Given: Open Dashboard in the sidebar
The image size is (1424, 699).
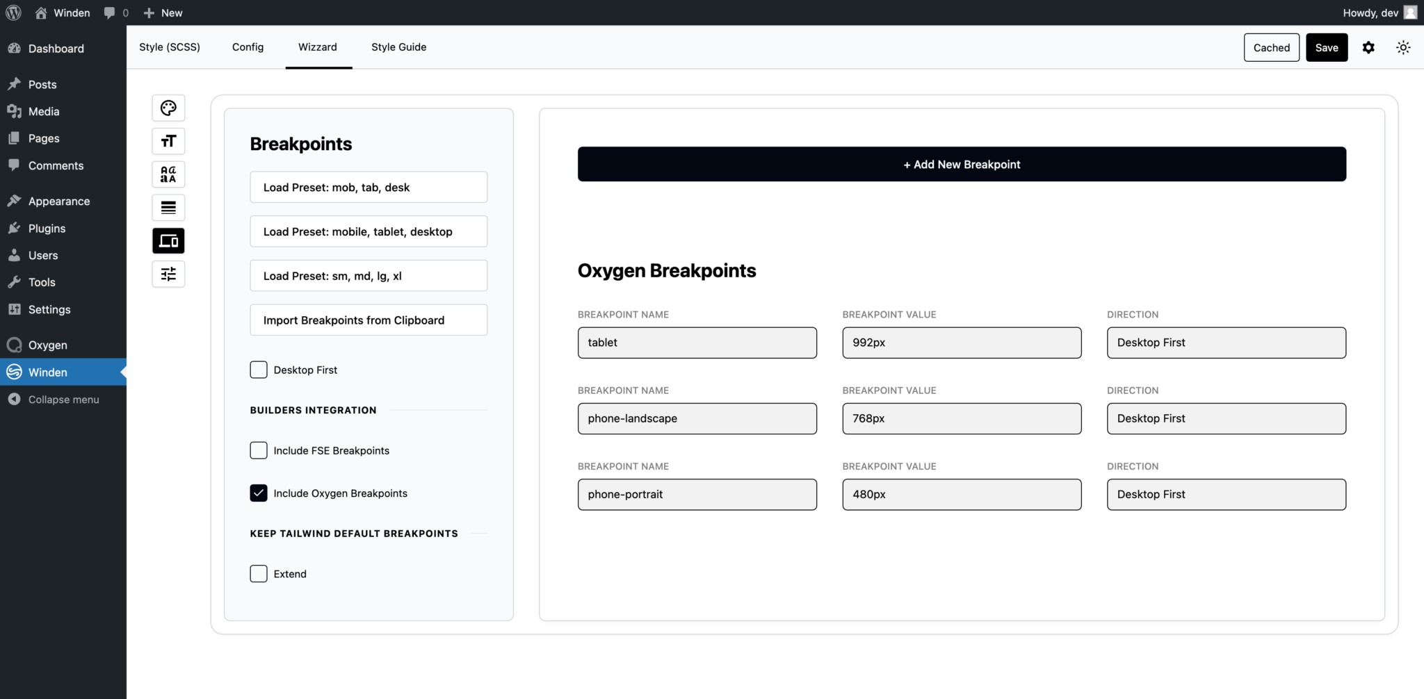Looking at the screenshot, I should coord(63,49).
